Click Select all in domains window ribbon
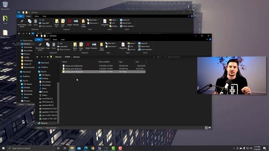This screenshot has height=151, width=269. (x=143, y=43)
